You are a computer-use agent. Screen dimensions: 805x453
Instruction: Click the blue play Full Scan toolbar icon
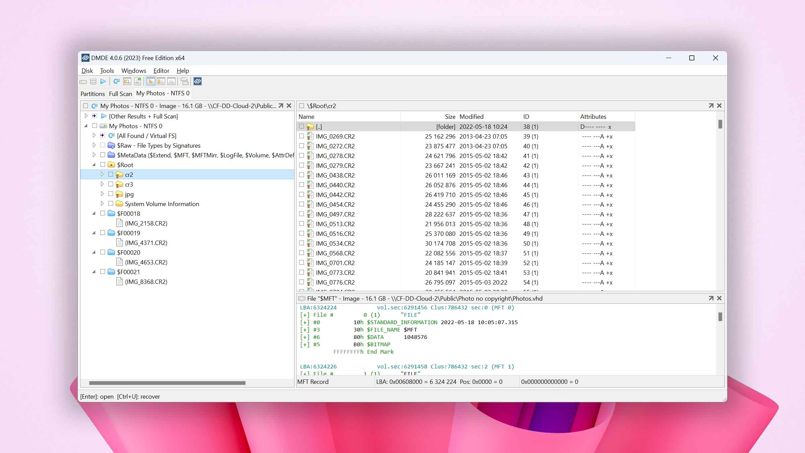point(103,82)
